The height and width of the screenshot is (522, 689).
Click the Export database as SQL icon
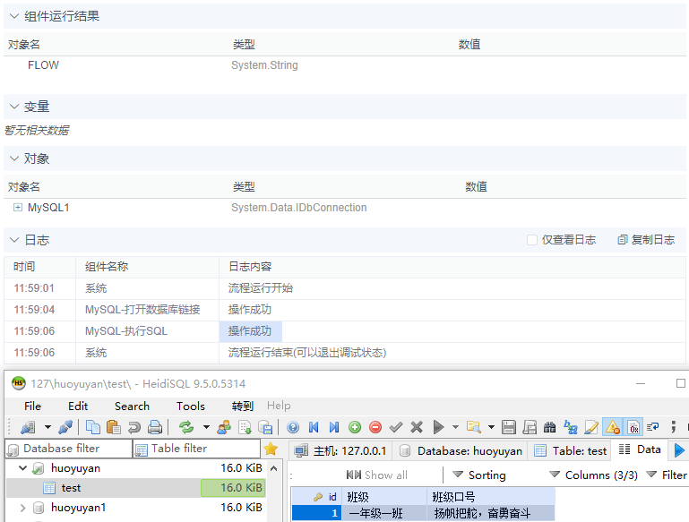coord(265,427)
